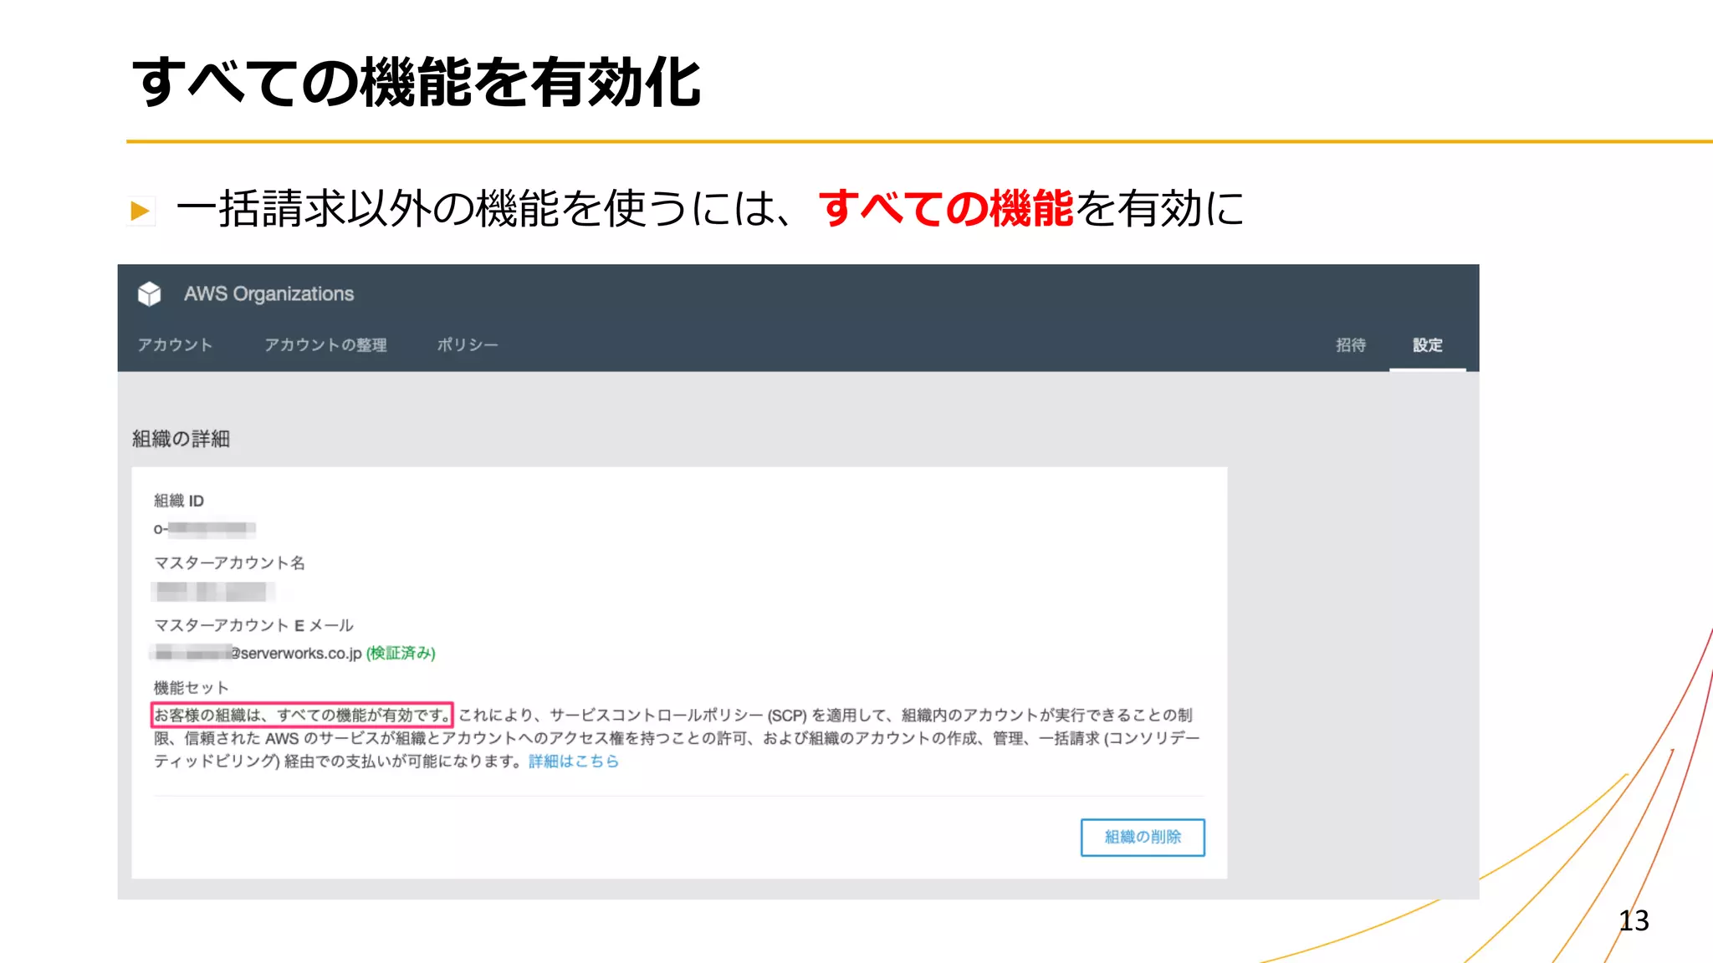
Task: Click slide page number 13
Action: 1634,920
